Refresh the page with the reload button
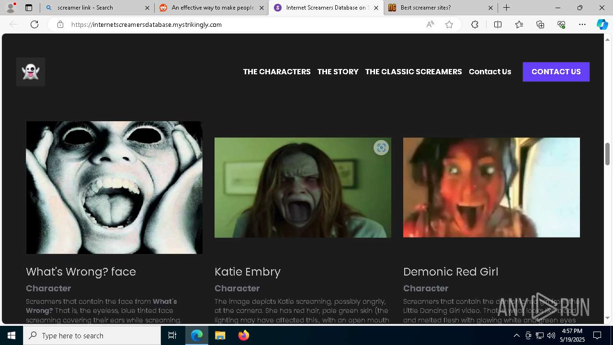Image resolution: width=613 pixels, height=345 pixels. coord(34,24)
